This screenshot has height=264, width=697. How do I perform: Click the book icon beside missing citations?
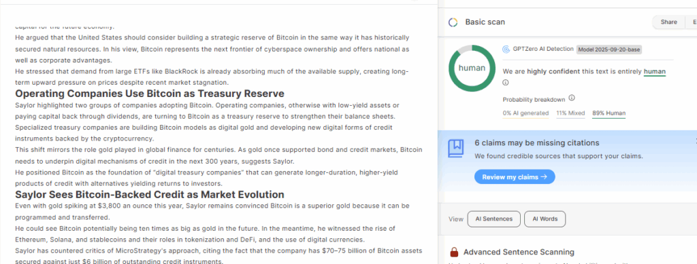click(x=457, y=149)
